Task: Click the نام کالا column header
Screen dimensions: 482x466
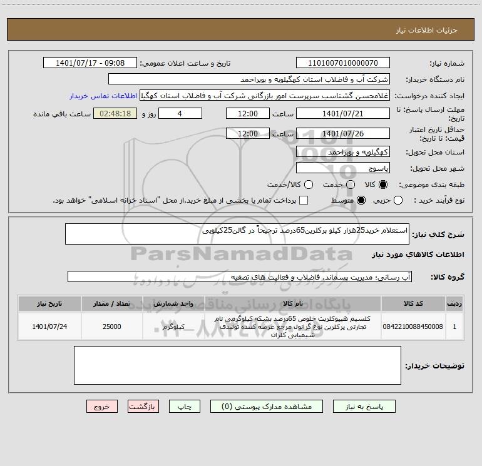Action: click(293, 303)
